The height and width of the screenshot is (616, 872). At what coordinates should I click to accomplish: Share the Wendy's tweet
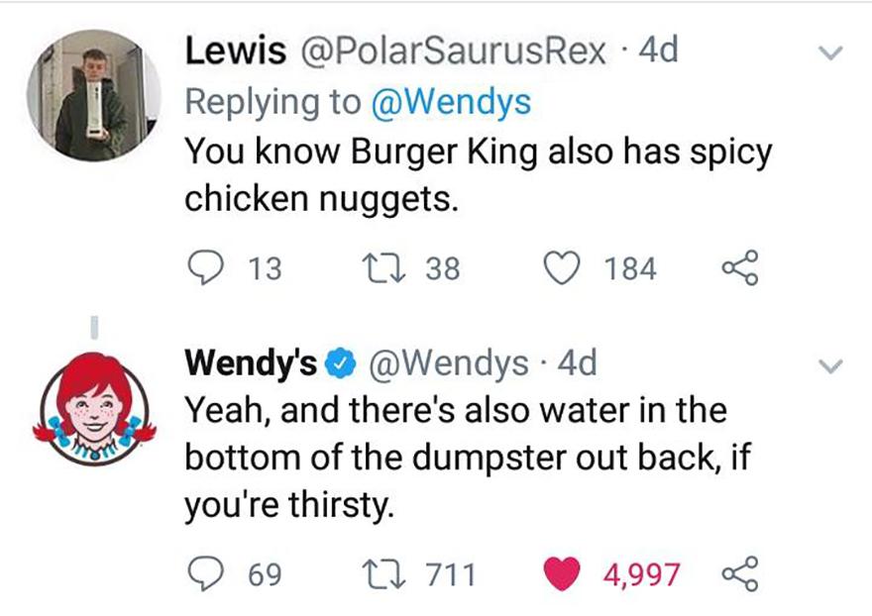pyautogui.click(x=740, y=573)
